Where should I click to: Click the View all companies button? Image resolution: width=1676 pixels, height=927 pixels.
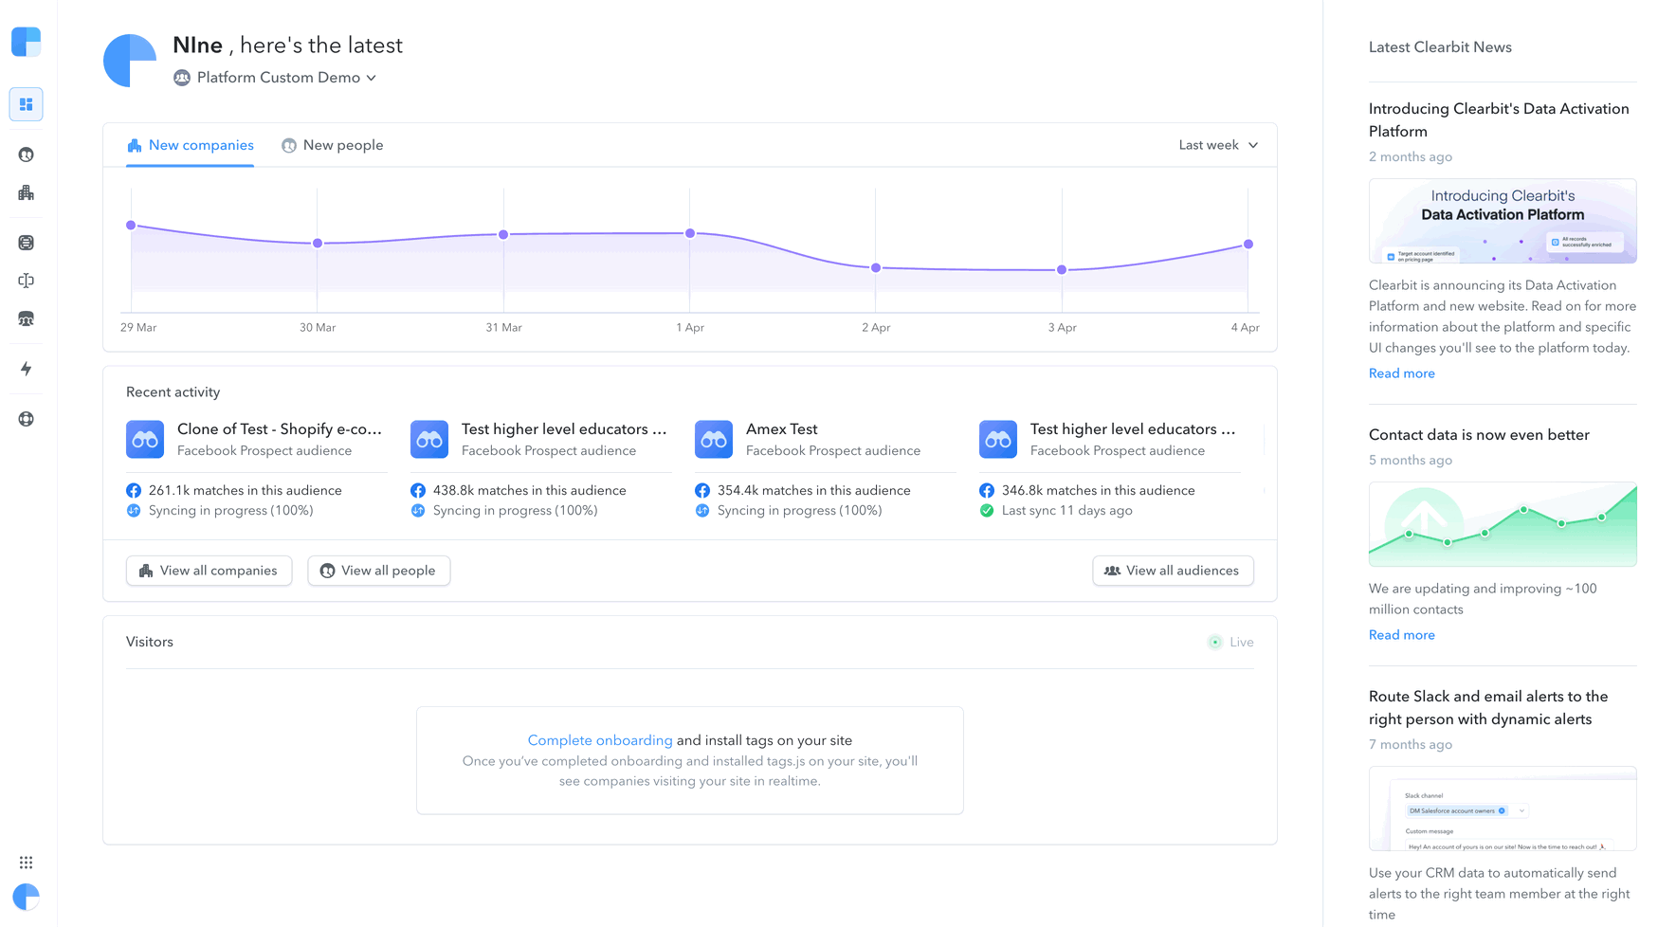tap(209, 571)
